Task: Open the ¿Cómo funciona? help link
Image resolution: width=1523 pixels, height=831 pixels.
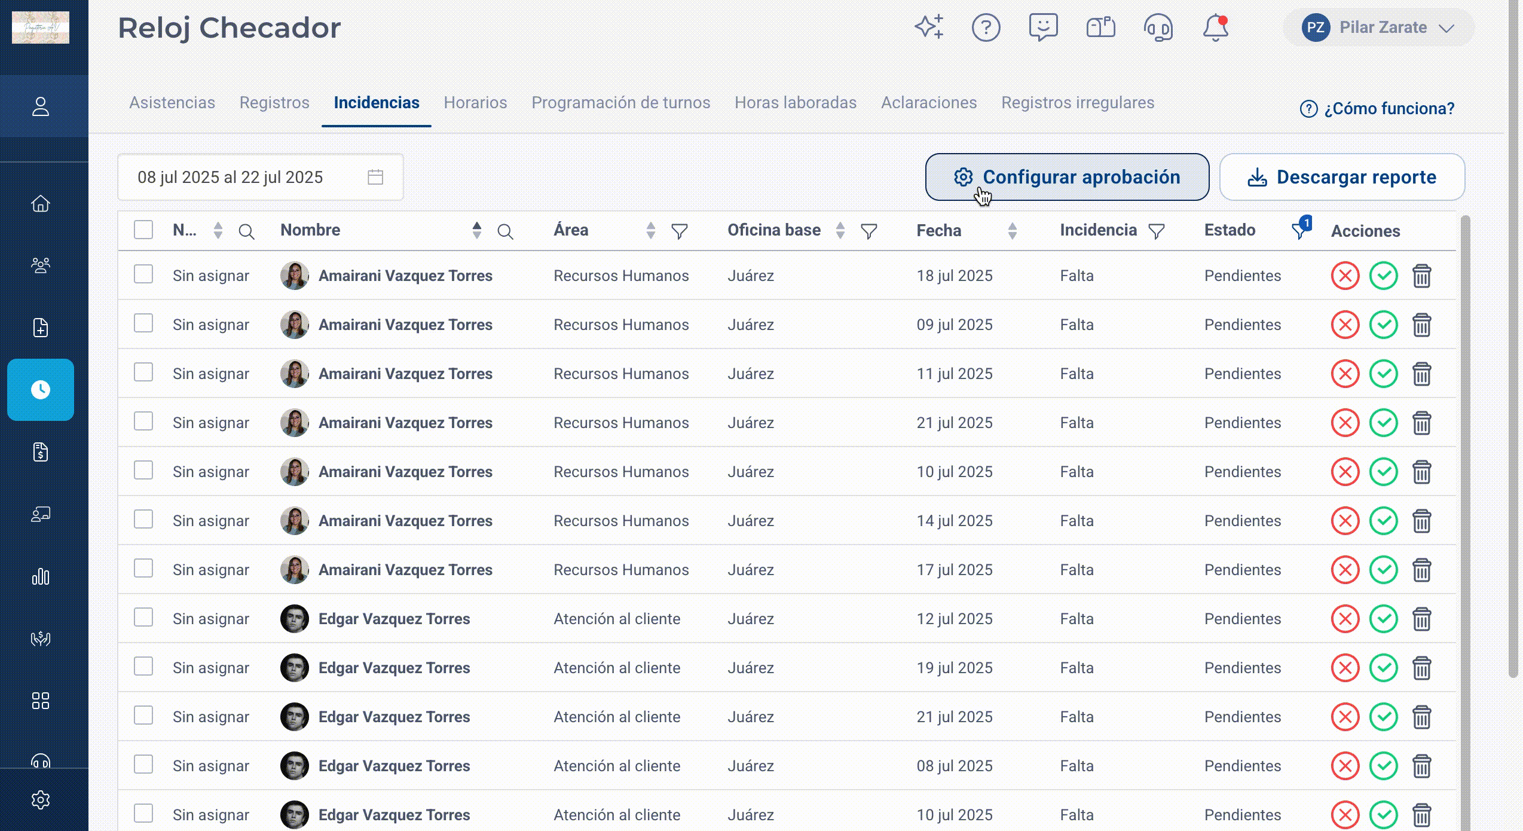Action: click(1377, 109)
